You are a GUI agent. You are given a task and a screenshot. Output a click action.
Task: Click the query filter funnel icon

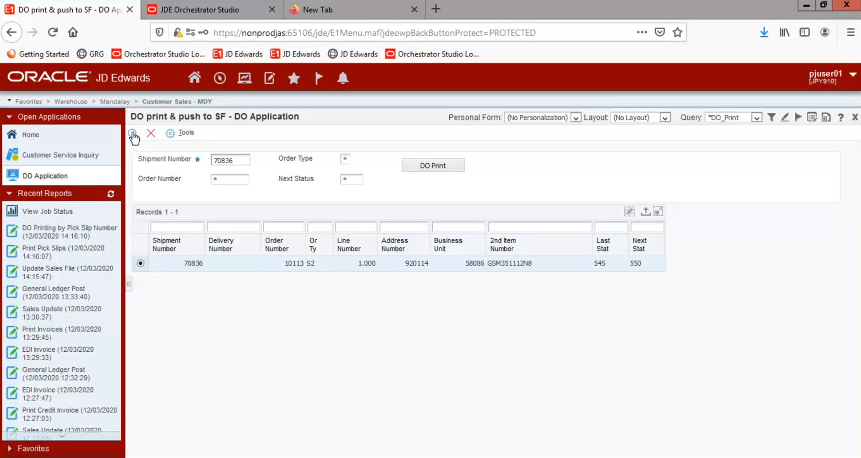tap(771, 117)
